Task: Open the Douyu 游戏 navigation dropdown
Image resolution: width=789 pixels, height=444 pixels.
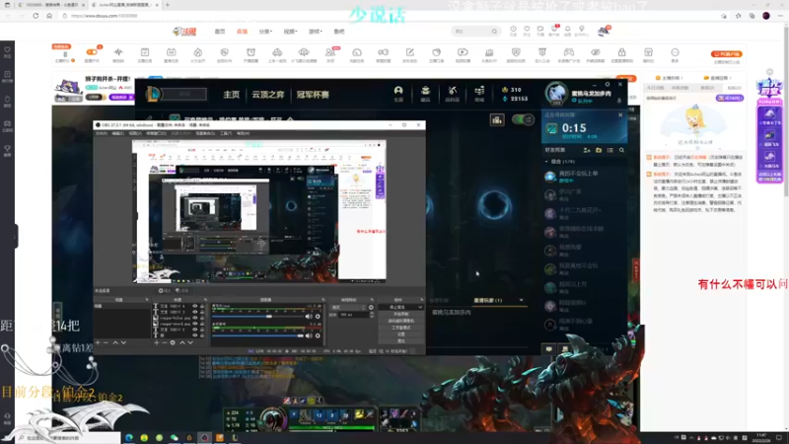Action: 316,32
